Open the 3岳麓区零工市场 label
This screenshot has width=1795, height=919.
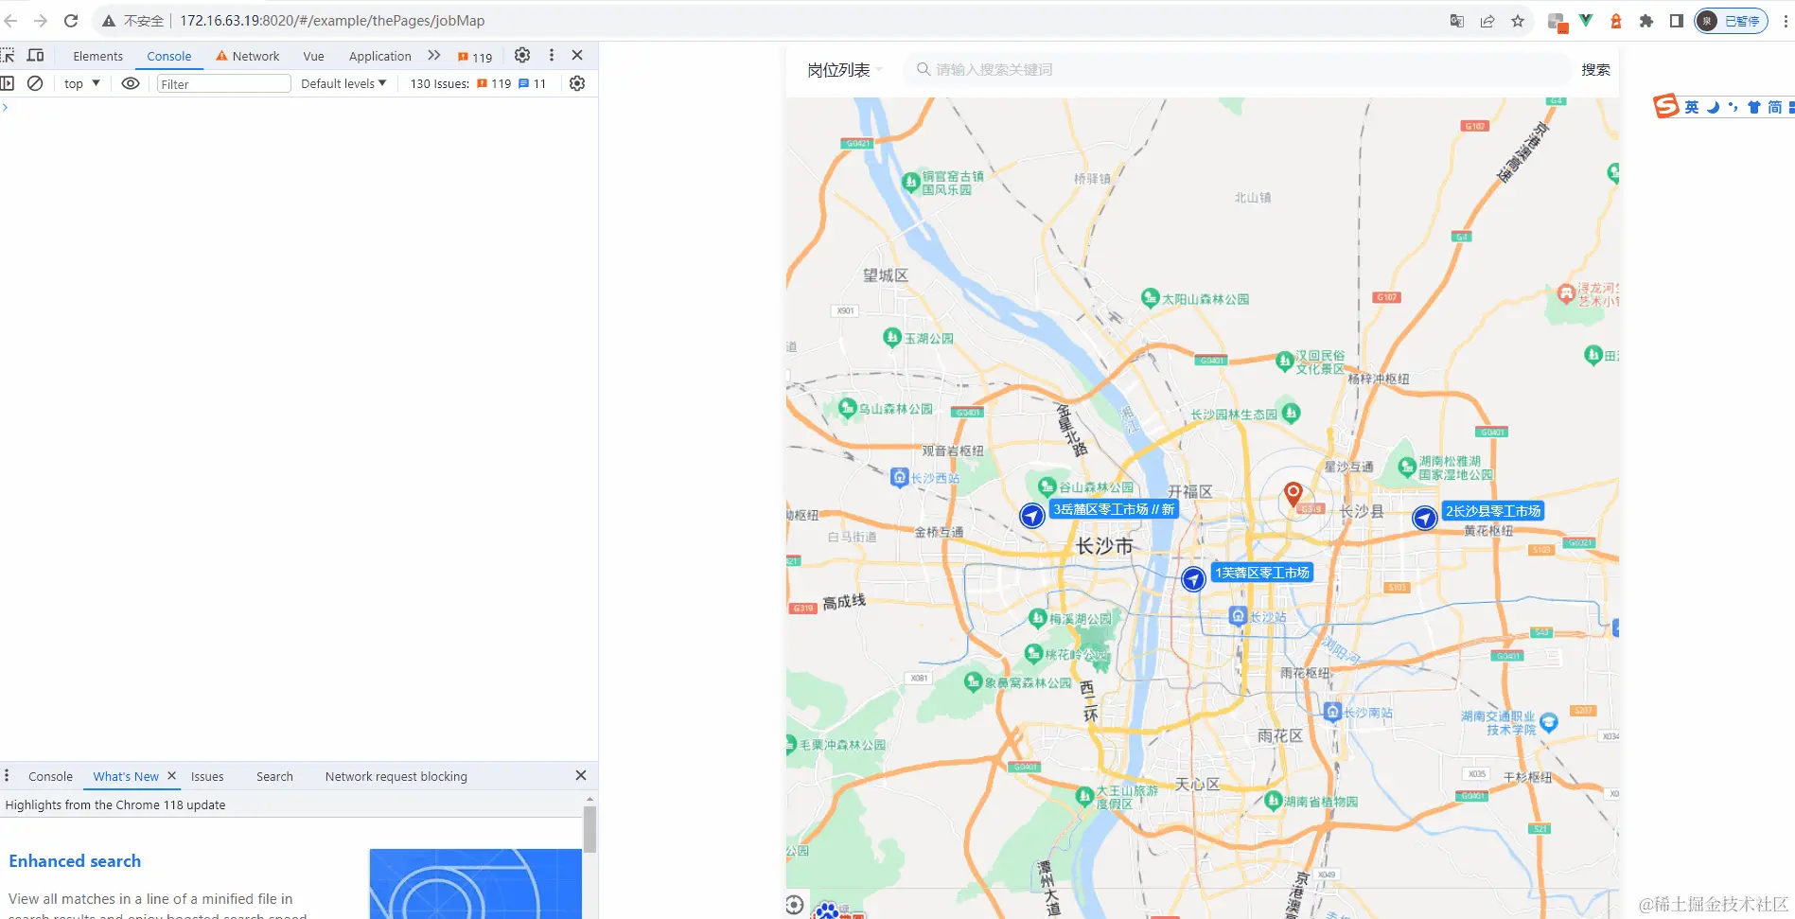click(1114, 510)
